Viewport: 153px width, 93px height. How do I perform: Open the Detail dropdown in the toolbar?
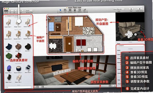pyautogui.click(x=29, y=10)
